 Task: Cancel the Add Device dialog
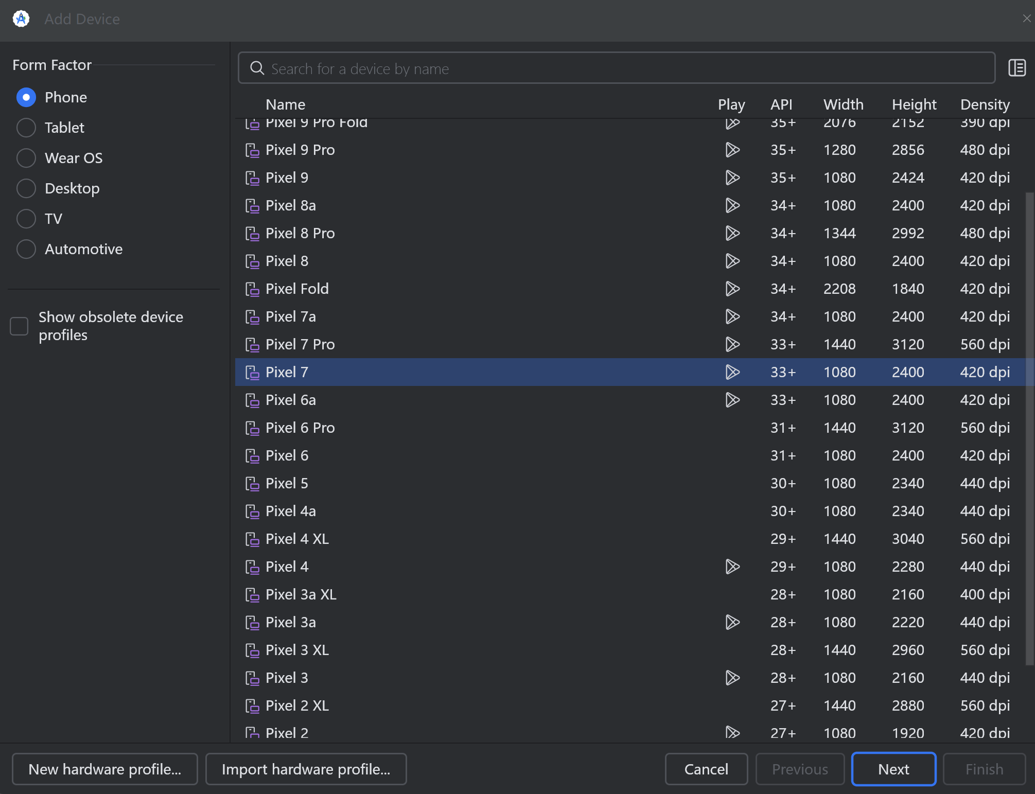tap(706, 769)
